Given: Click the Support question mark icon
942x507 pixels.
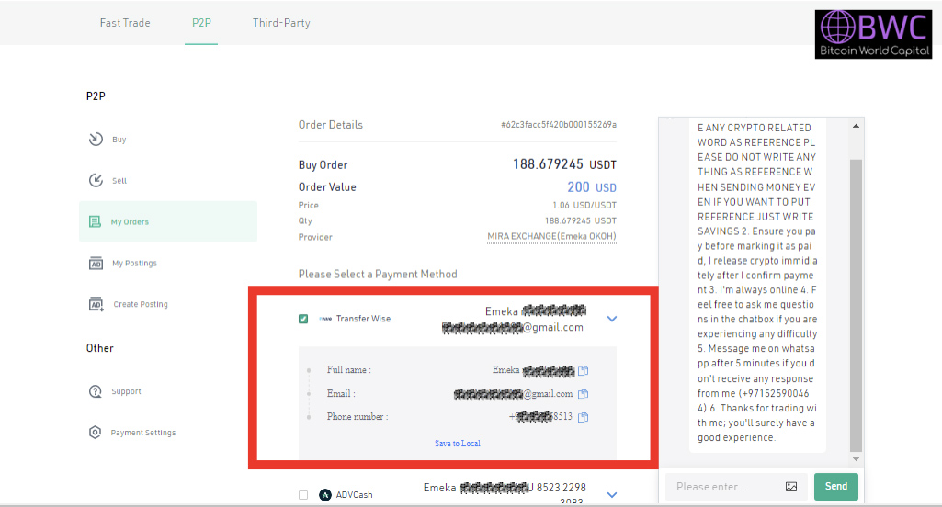Looking at the screenshot, I should (x=95, y=391).
